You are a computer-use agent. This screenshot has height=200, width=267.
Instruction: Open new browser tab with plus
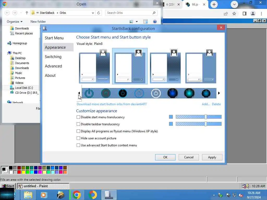click(214, 4)
